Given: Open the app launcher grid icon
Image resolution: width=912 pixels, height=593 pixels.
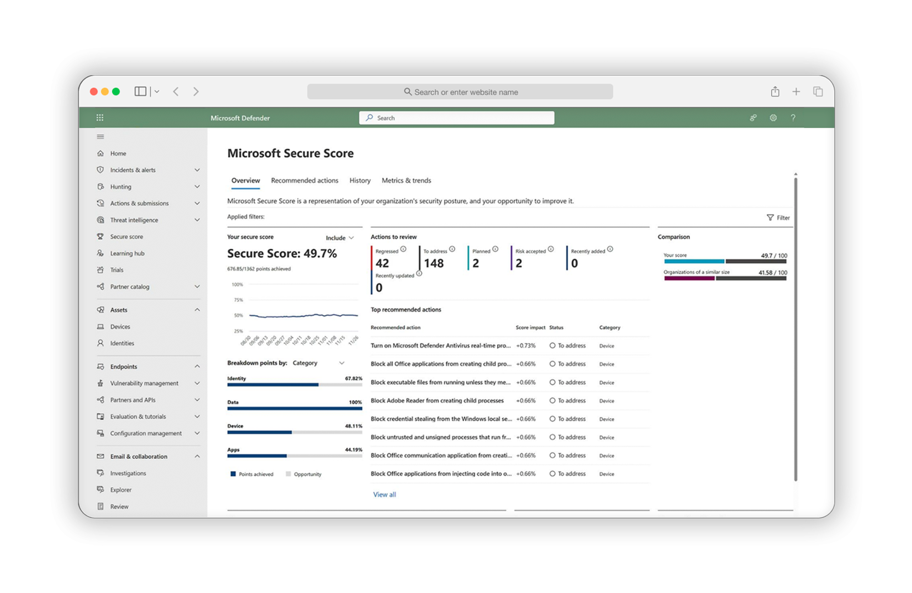Looking at the screenshot, I should (x=100, y=117).
